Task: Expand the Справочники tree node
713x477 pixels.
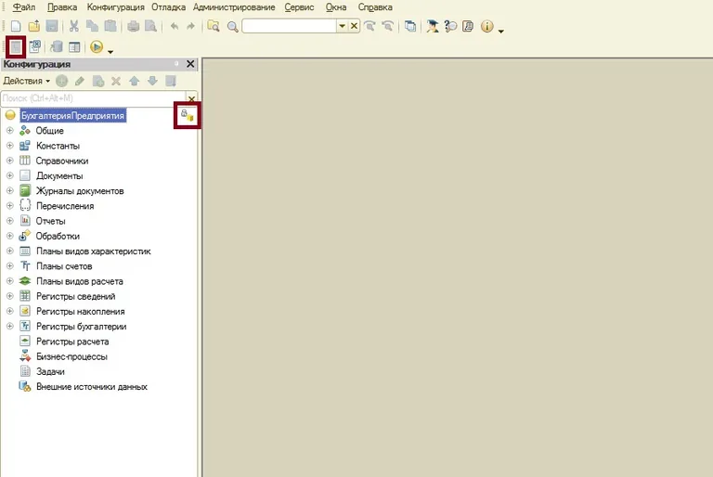Action: [10, 161]
